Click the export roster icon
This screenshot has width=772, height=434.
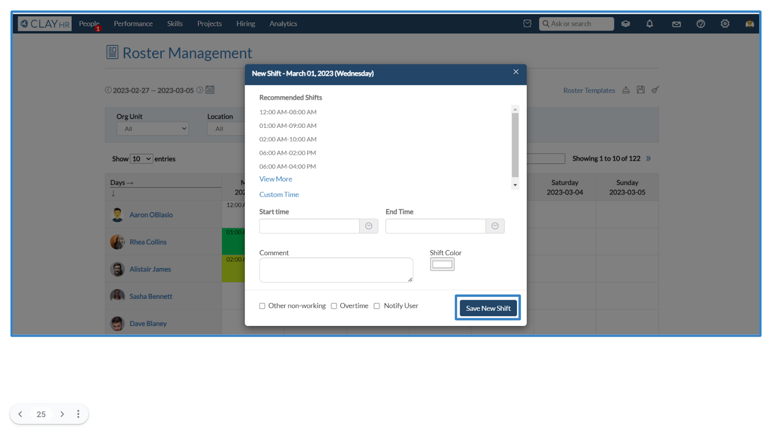pyautogui.click(x=626, y=90)
